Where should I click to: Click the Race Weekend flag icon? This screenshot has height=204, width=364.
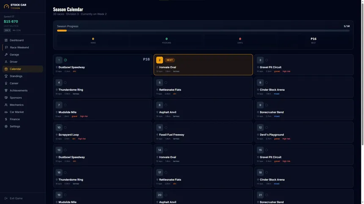[x=6, y=47]
